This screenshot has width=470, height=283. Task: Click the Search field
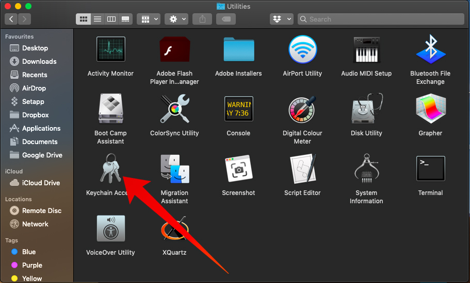point(381,19)
